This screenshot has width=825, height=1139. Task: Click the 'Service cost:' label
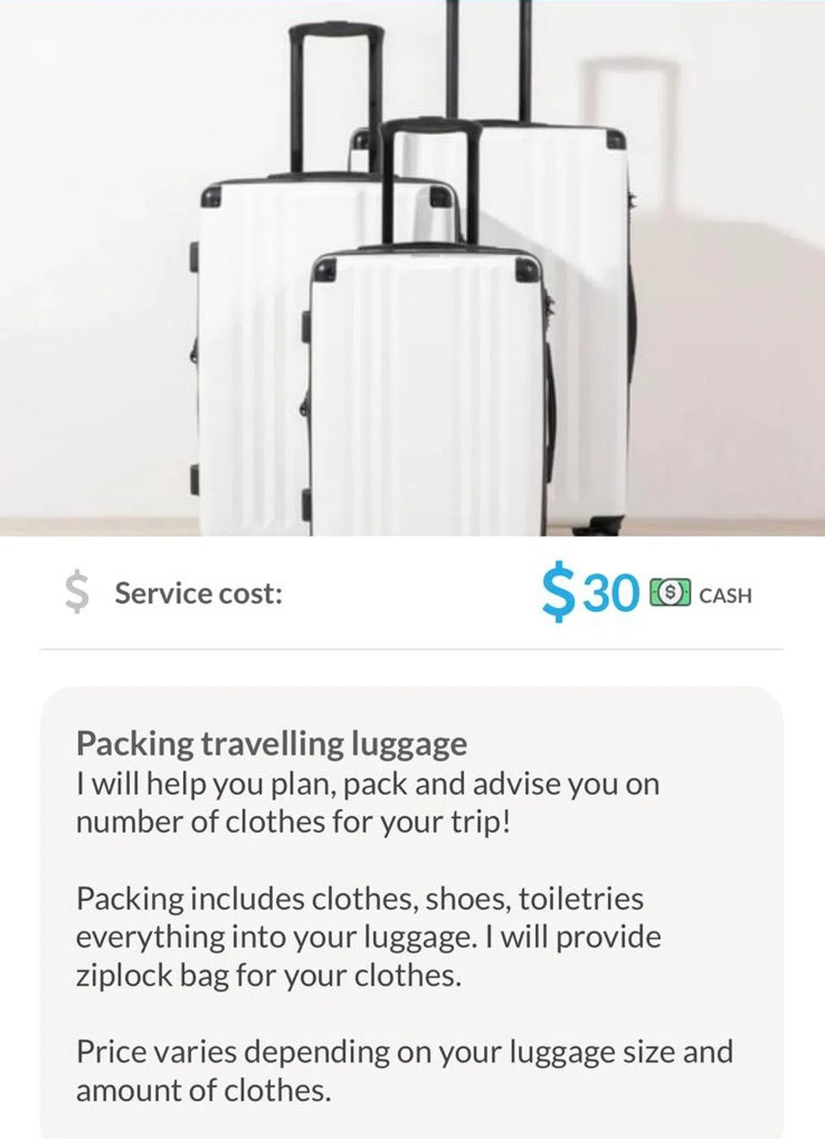point(199,593)
